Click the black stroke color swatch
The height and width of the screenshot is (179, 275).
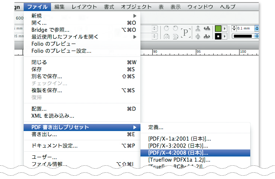(218, 37)
